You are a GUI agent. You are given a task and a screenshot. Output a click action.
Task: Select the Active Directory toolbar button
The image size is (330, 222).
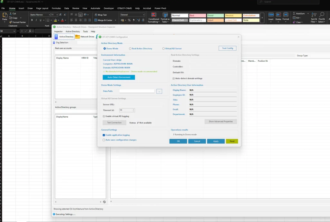pos(64,37)
